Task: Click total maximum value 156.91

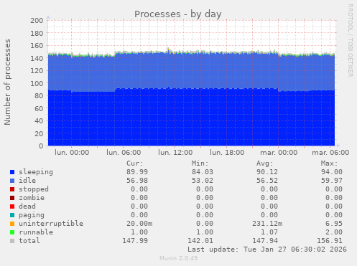Action: tap(330, 241)
